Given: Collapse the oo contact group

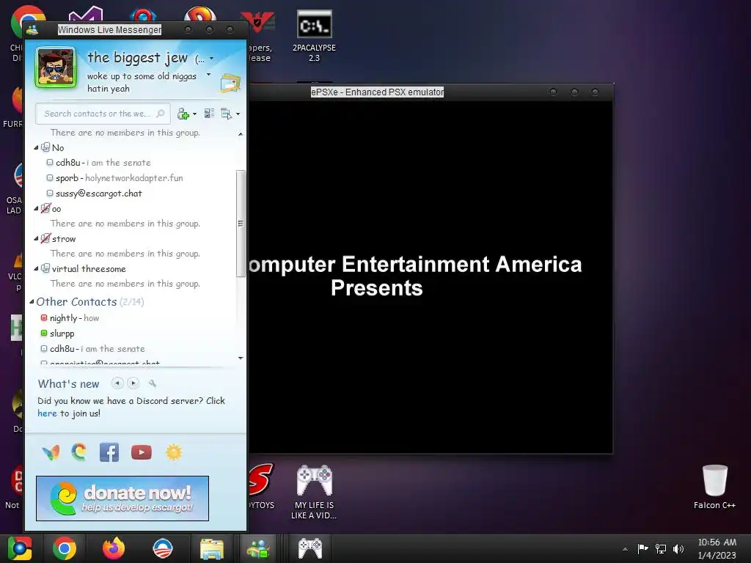Looking at the screenshot, I should pos(36,208).
